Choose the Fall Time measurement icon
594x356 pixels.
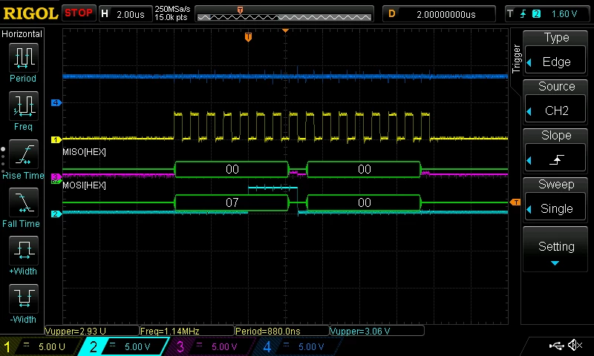click(24, 202)
